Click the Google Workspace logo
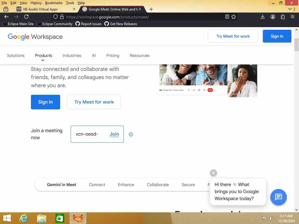 coord(35,36)
